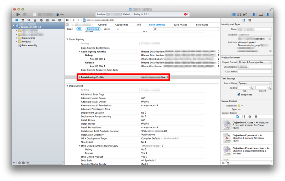Collapse Strip Debug Symbols During Copy
This screenshot has width=285, height=181.
tap(79, 146)
